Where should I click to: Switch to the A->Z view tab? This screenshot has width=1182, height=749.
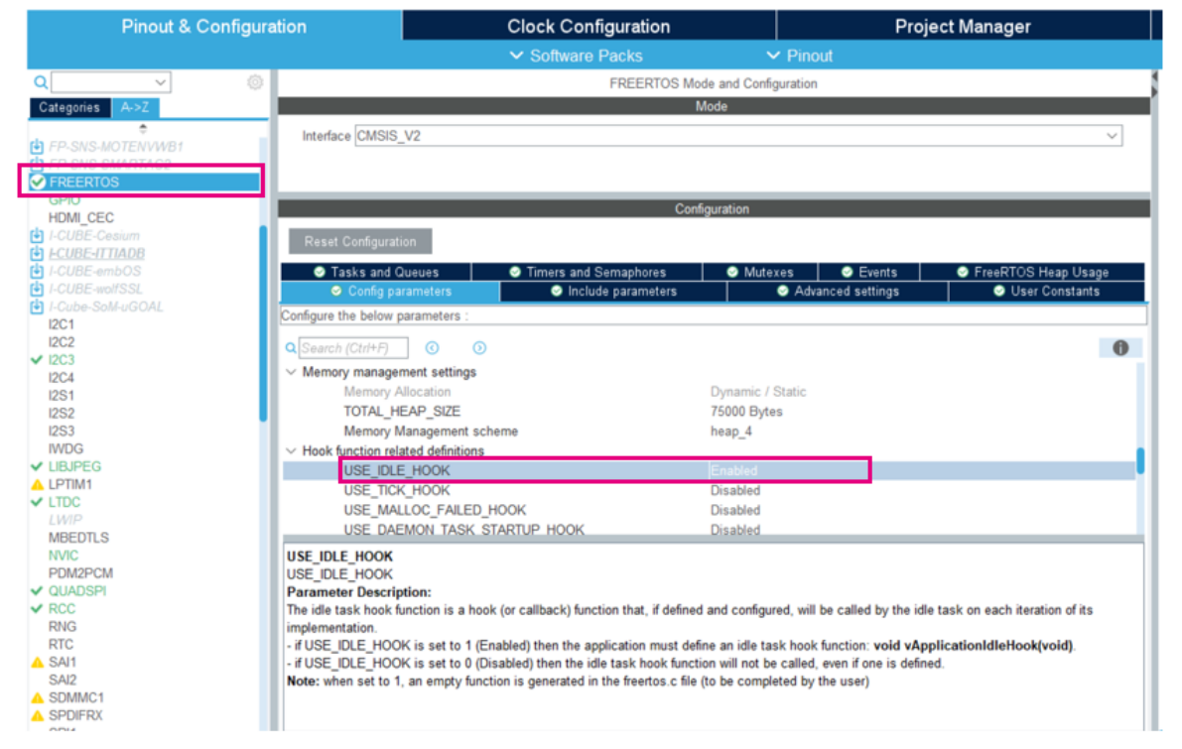[135, 108]
